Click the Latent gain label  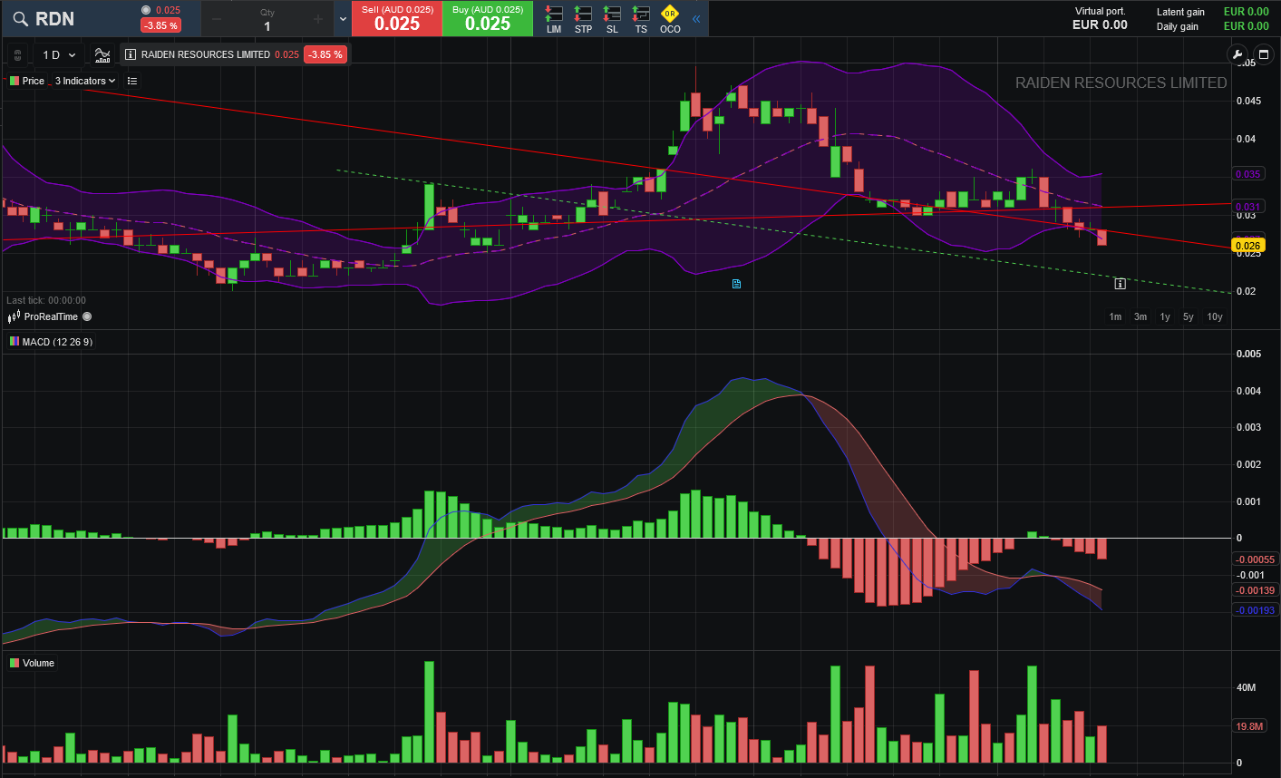pyautogui.click(x=1180, y=12)
